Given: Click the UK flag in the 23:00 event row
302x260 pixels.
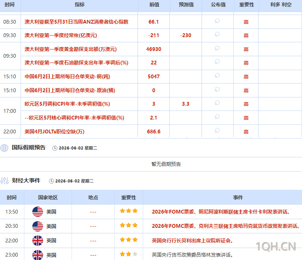Looking at the screenshot, I should [x=37, y=255].
